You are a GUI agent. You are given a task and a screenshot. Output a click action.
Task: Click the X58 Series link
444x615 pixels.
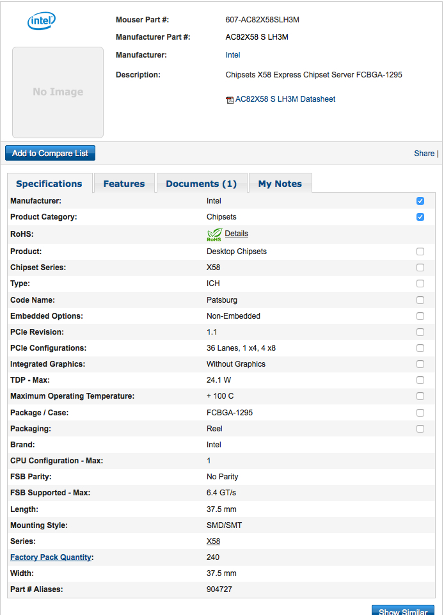[x=214, y=541]
